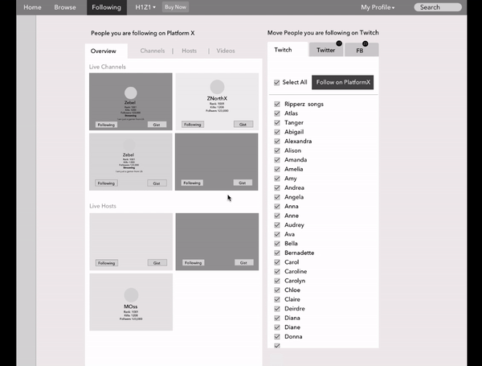
Task: Click the FB tab notification badge
Action: click(x=365, y=43)
